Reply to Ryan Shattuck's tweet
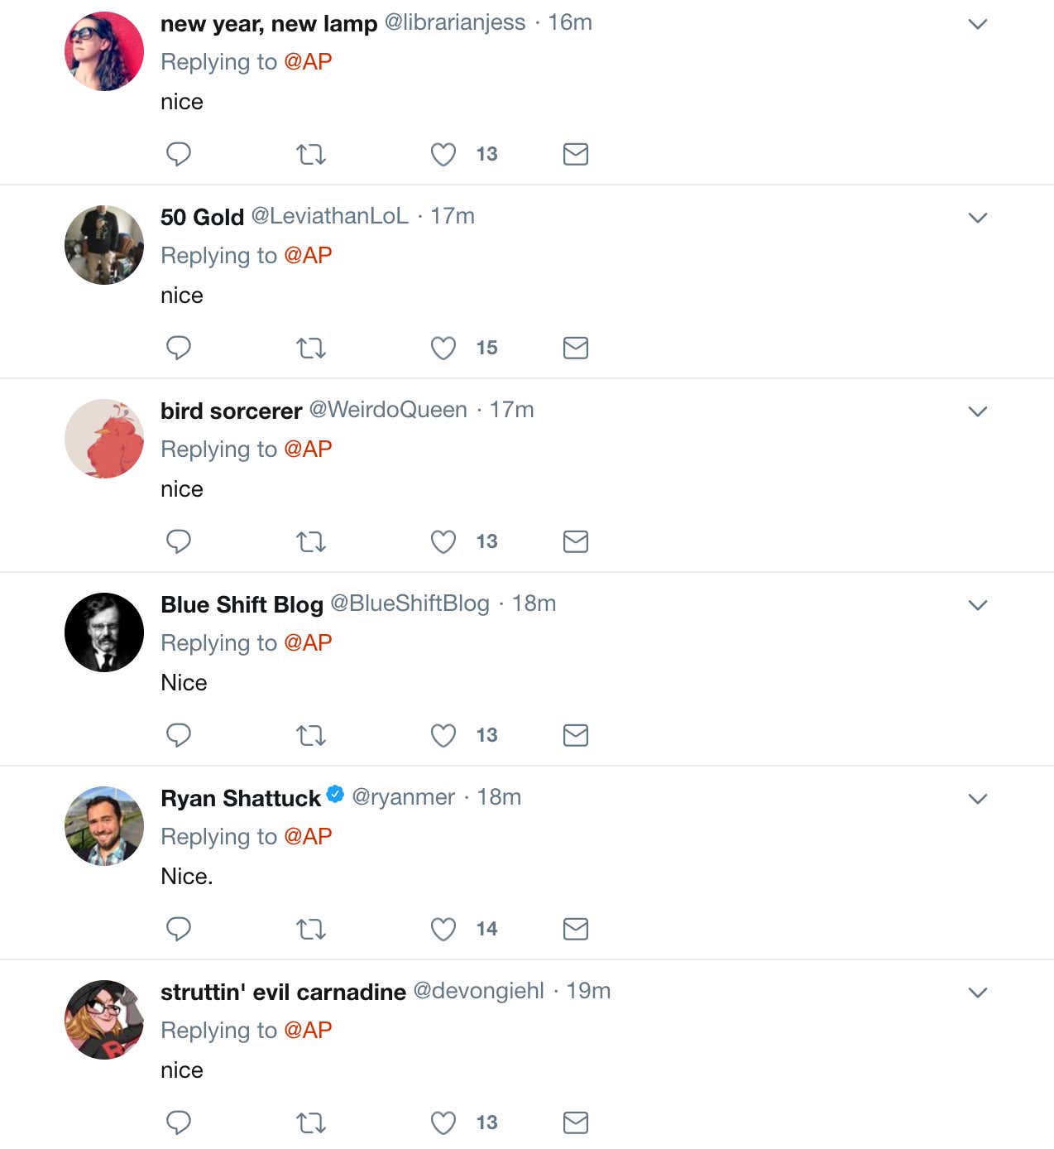1054x1149 pixels. coord(179,929)
